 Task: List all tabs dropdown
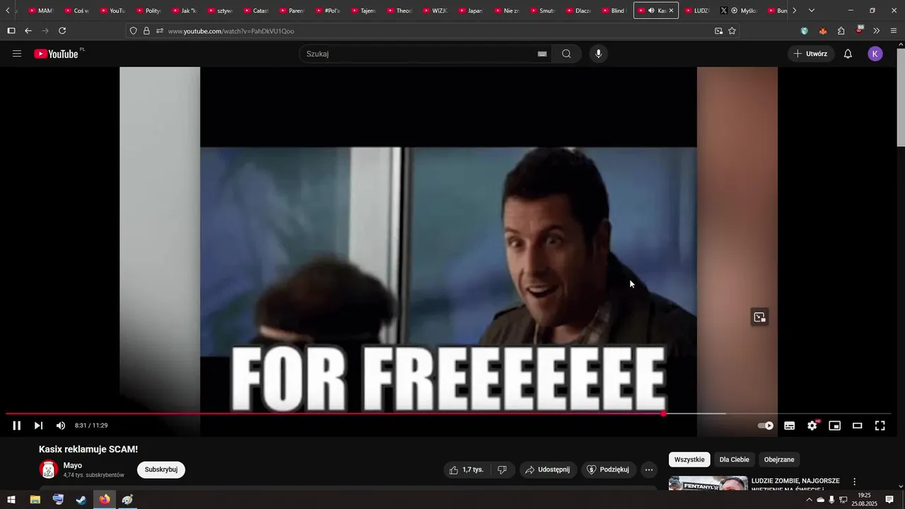point(812,11)
